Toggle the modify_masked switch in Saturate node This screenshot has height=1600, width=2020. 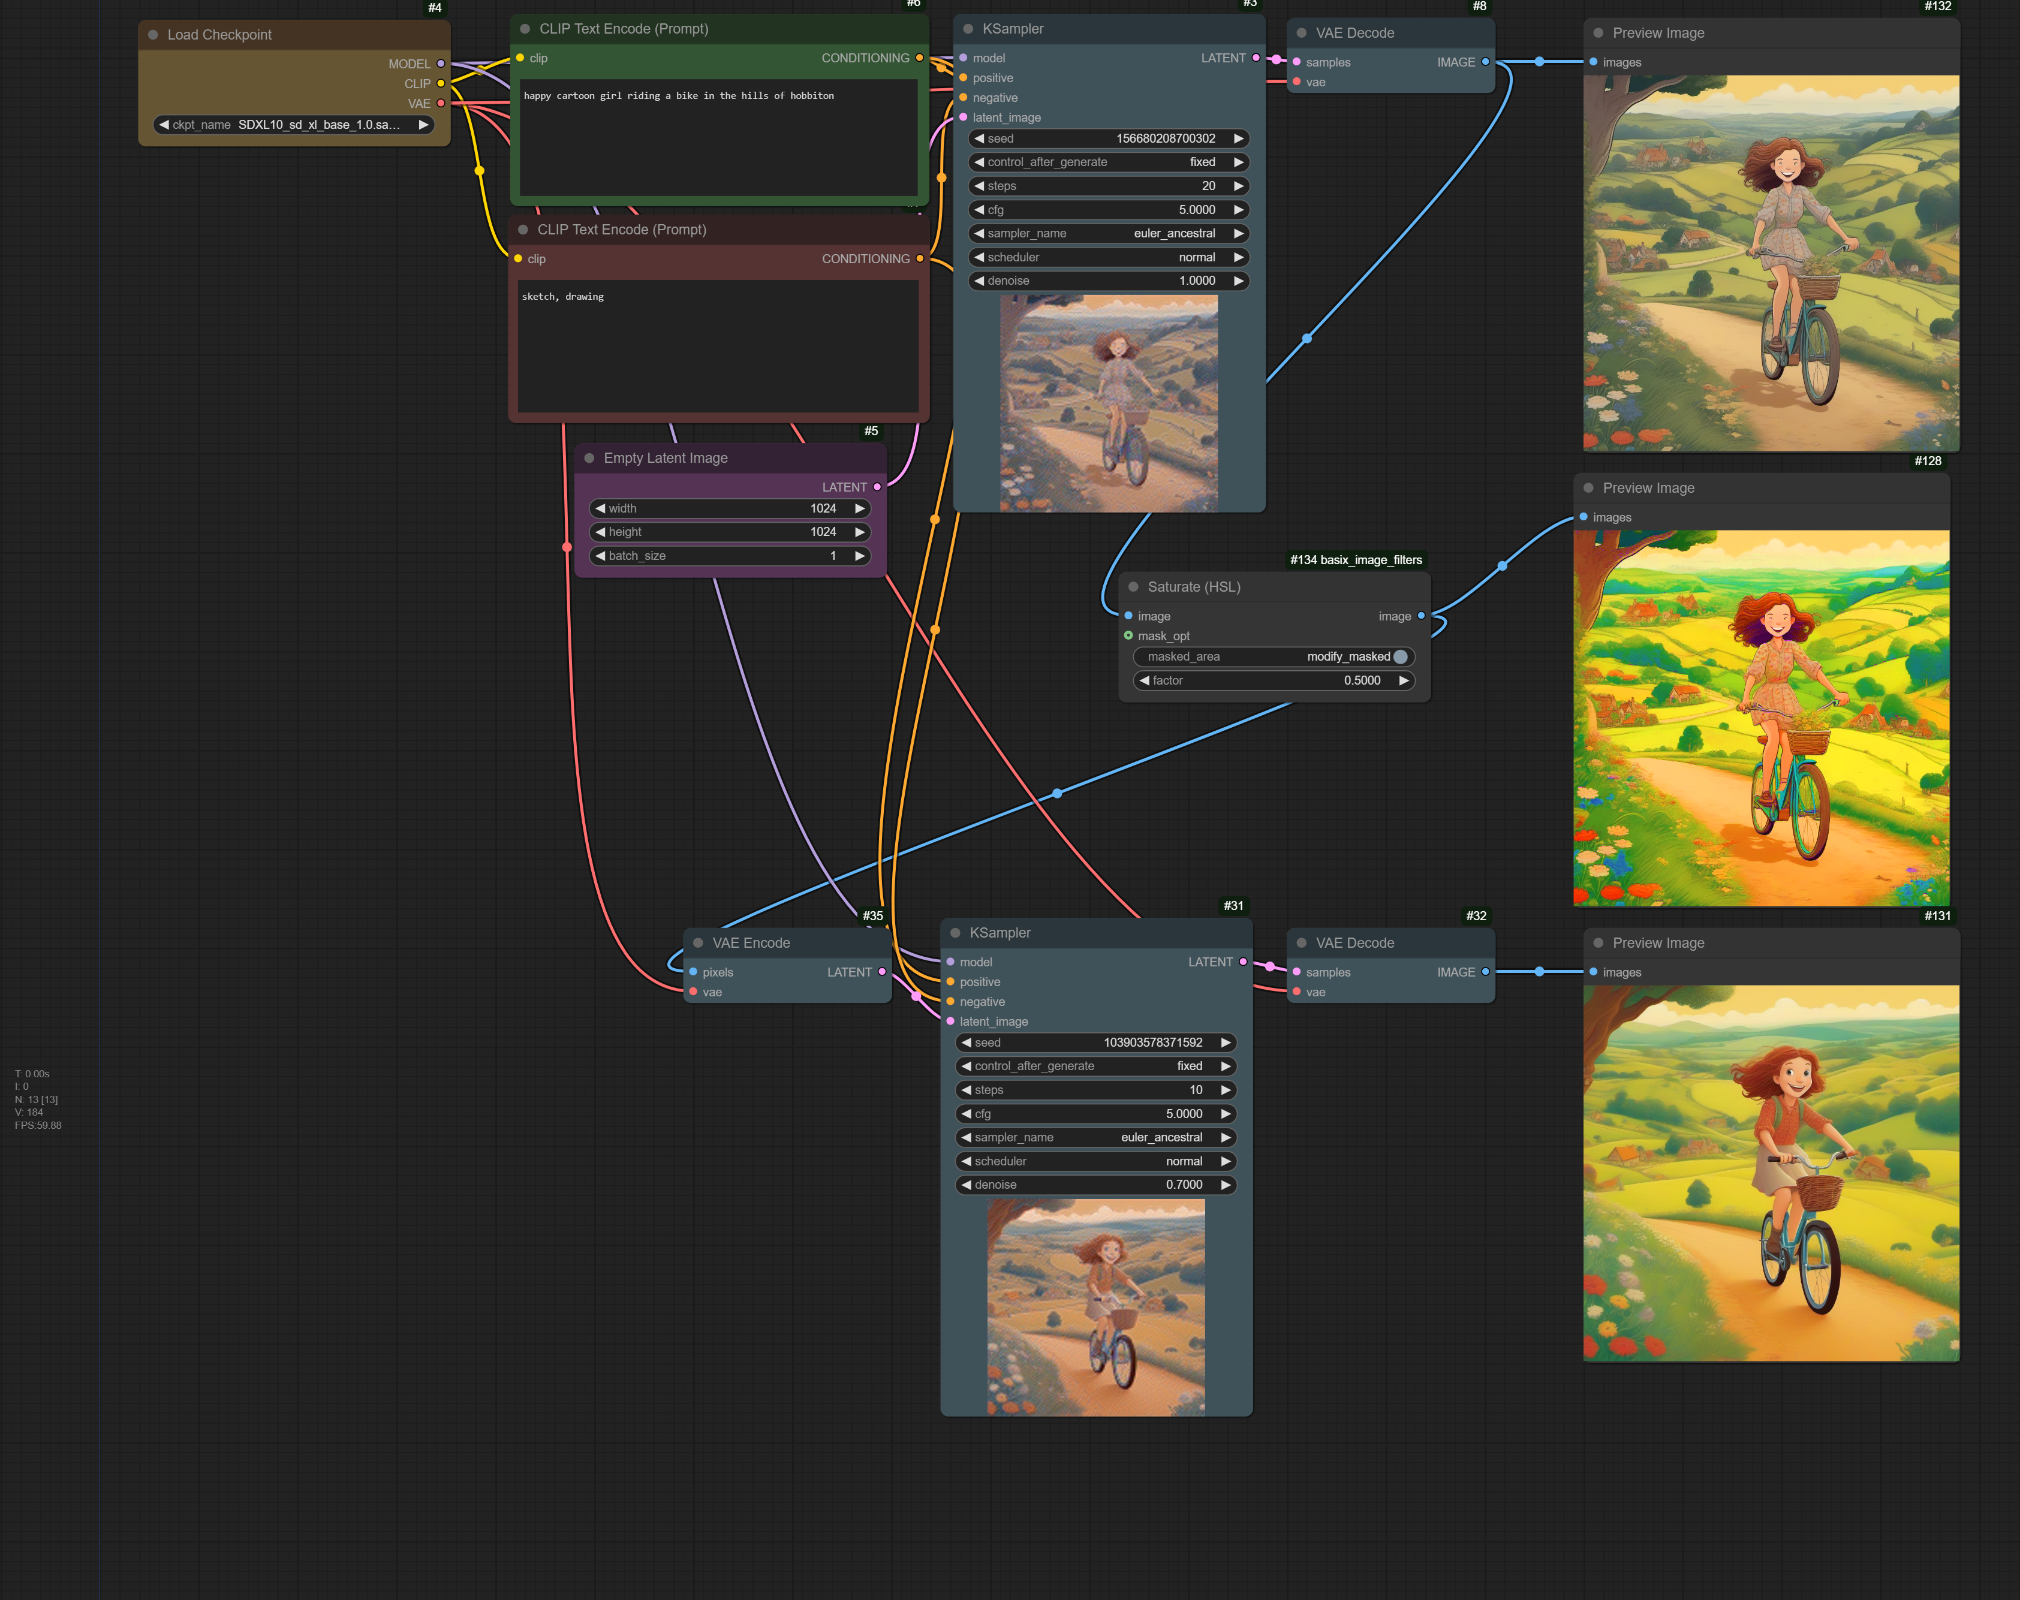click(x=1400, y=656)
